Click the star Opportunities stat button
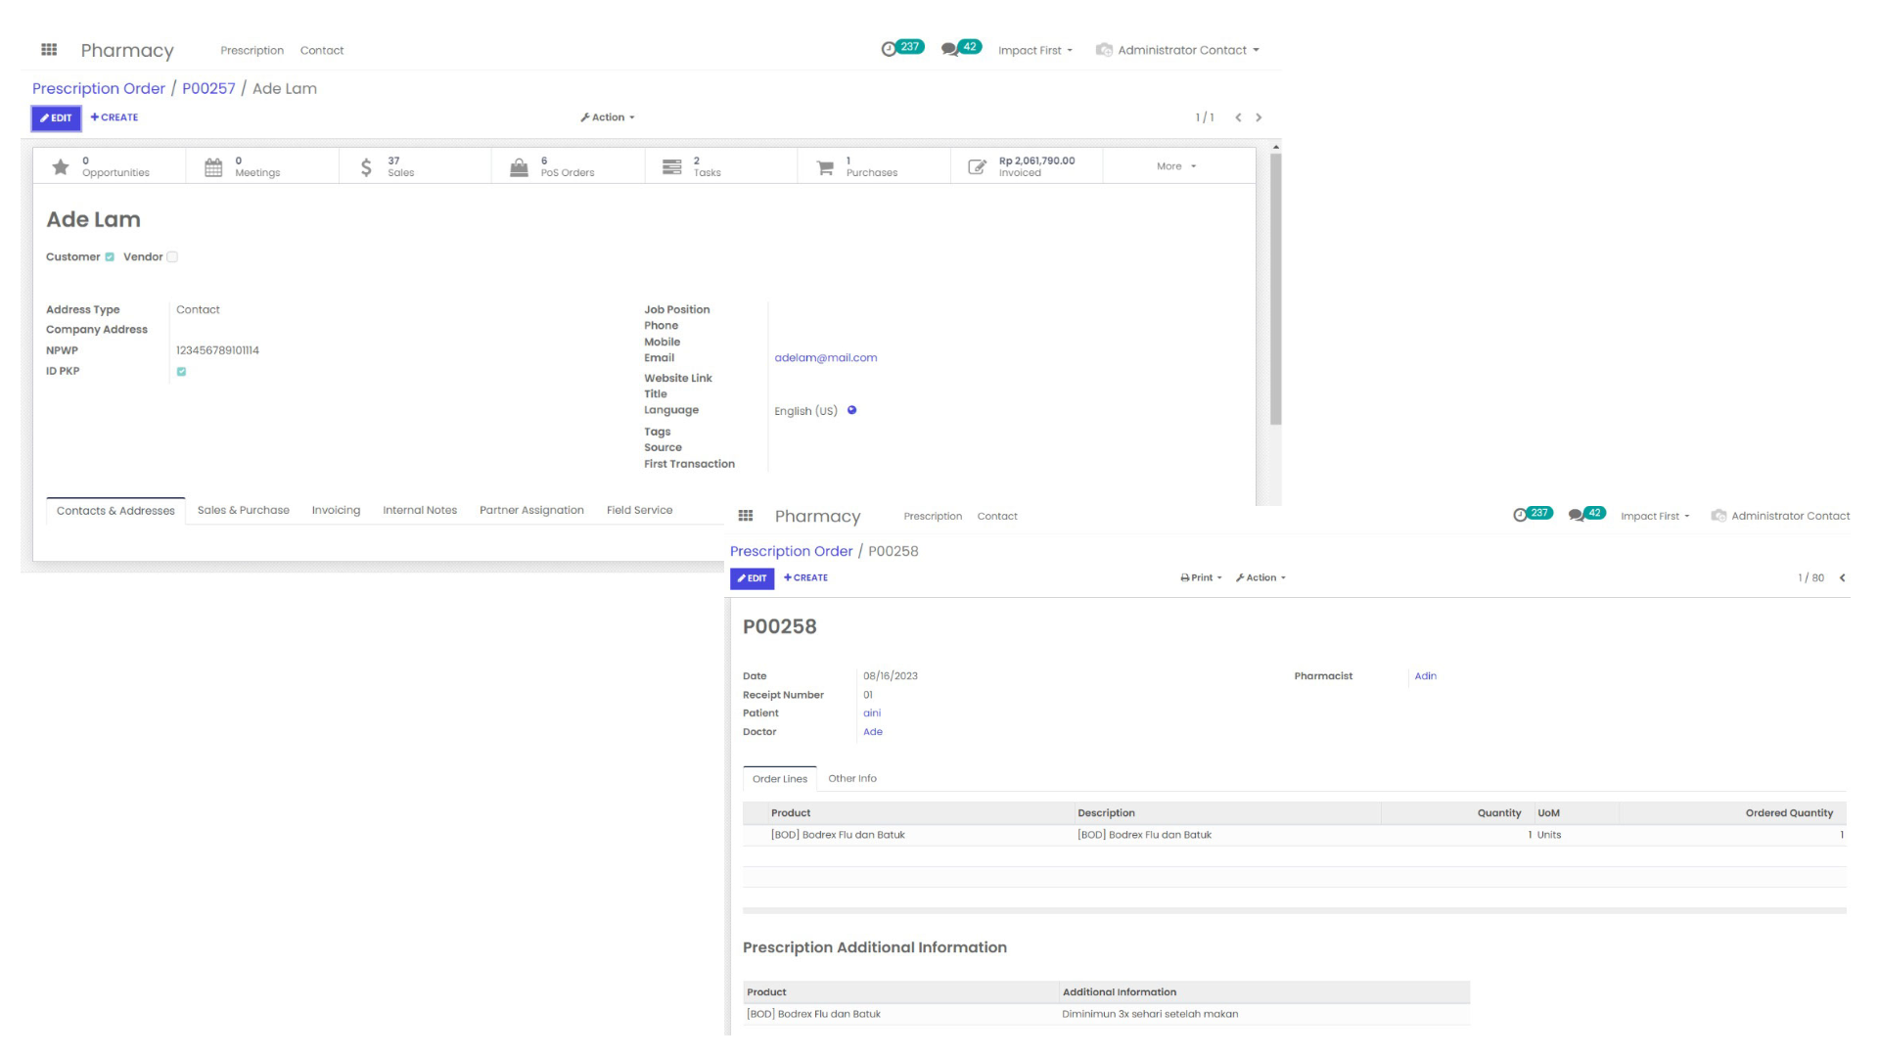 click(61, 167)
